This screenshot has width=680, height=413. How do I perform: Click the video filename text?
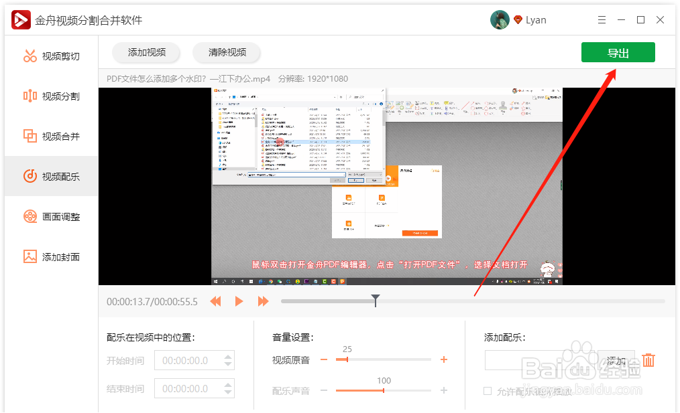pos(188,79)
